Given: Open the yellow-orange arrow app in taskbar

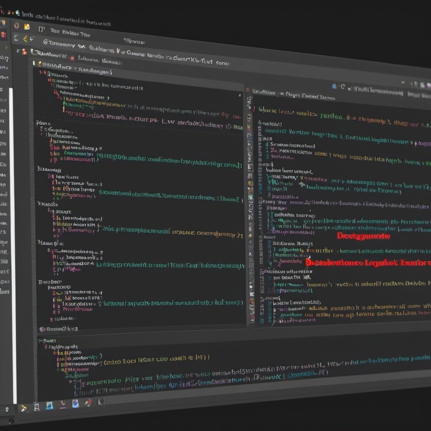Looking at the screenshot, I should pos(24,408).
